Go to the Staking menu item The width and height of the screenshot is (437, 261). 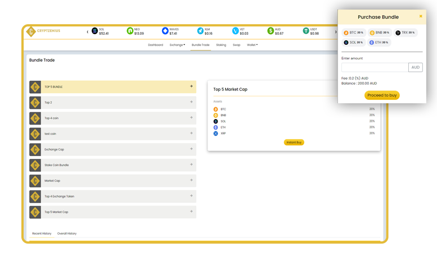(221, 45)
